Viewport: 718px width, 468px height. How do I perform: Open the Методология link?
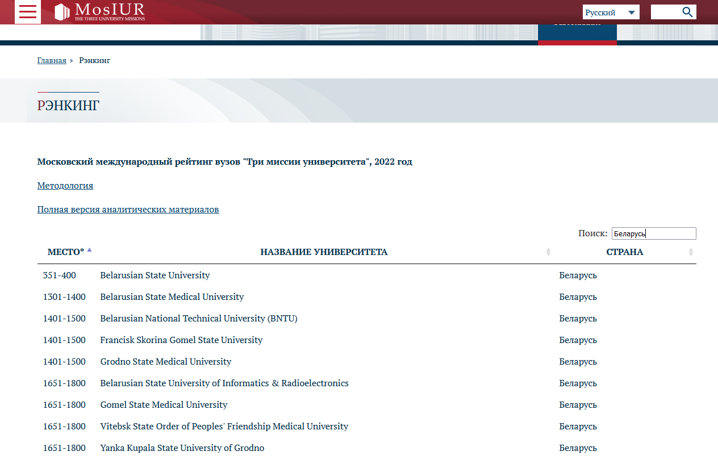(x=65, y=186)
